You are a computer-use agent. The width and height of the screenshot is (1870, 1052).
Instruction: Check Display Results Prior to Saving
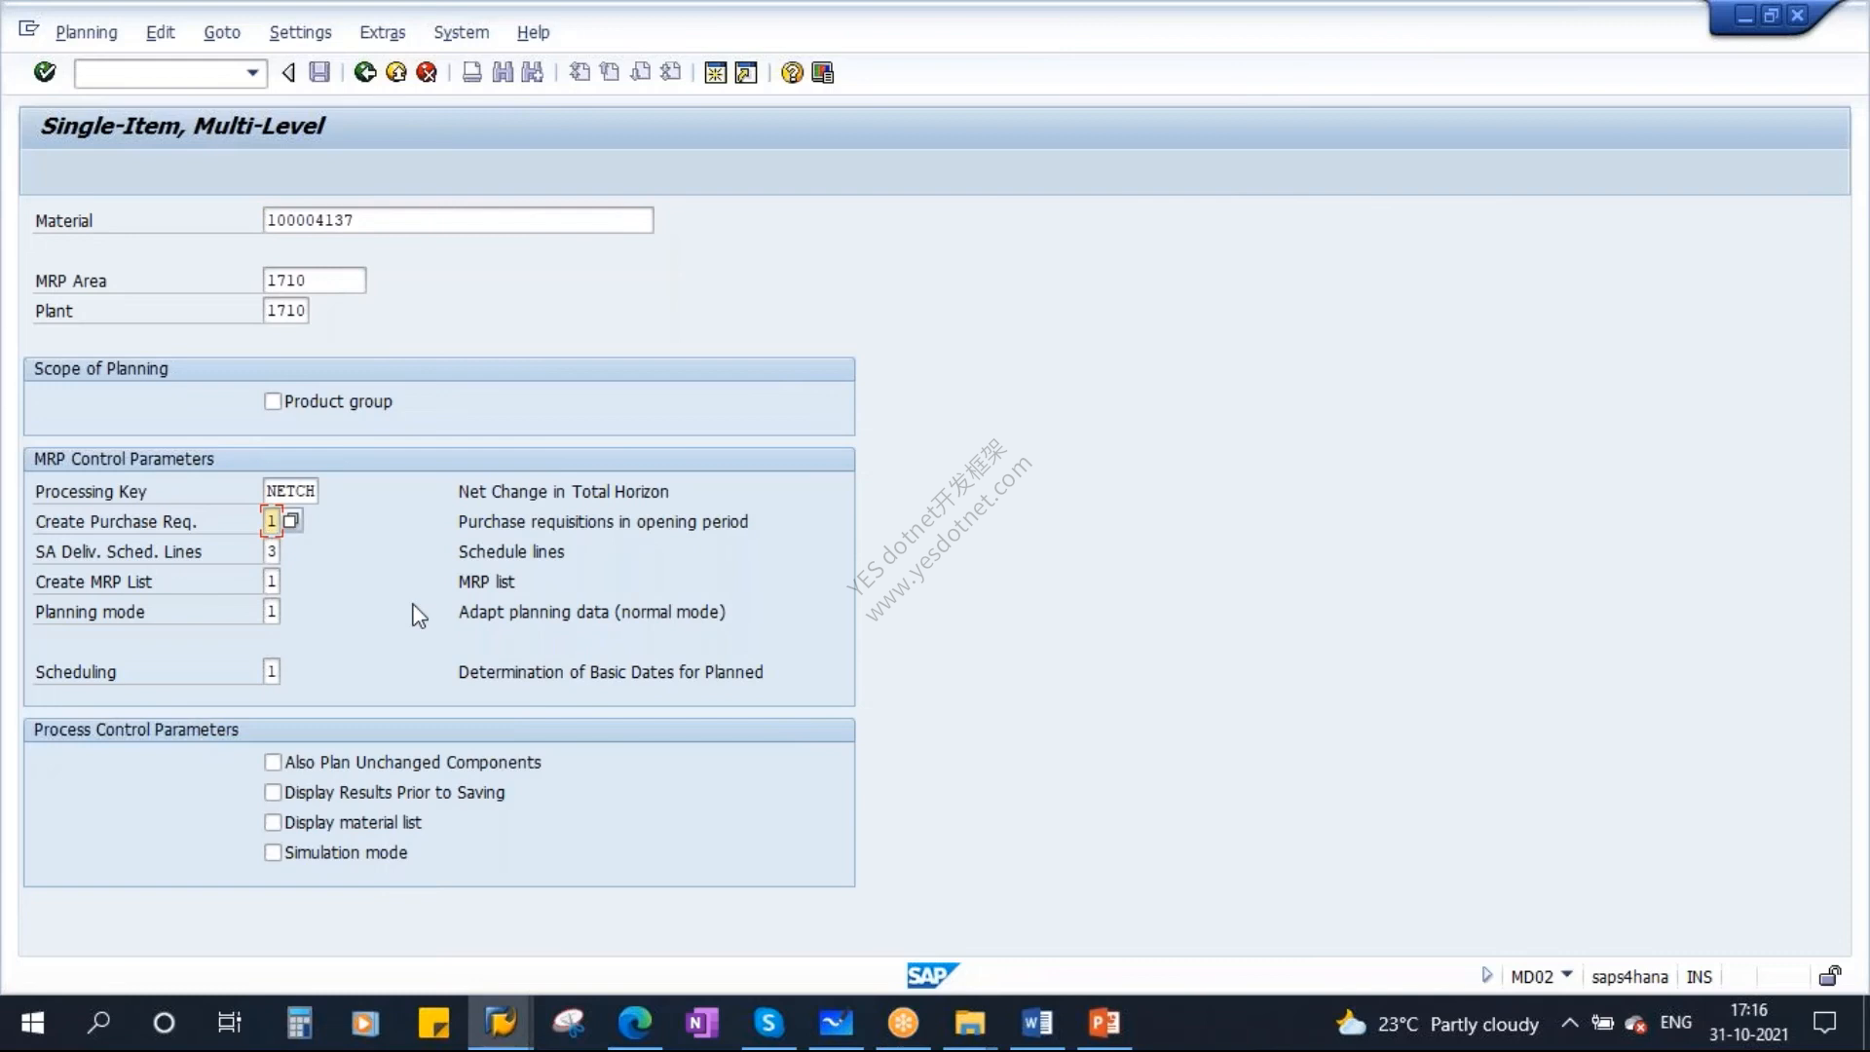[x=273, y=793]
